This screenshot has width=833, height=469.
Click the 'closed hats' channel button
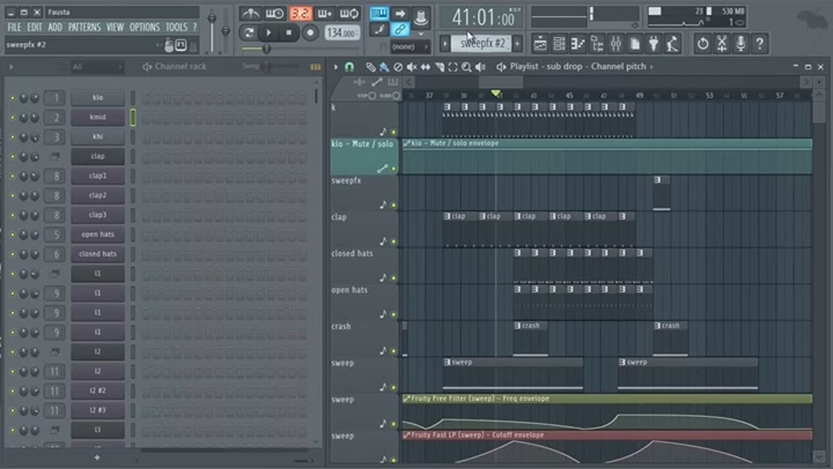pyautogui.click(x=98, y=254)
